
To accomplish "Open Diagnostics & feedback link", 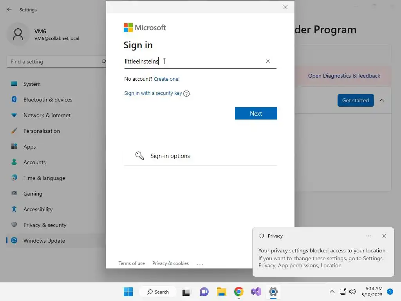I will point(344,76).
